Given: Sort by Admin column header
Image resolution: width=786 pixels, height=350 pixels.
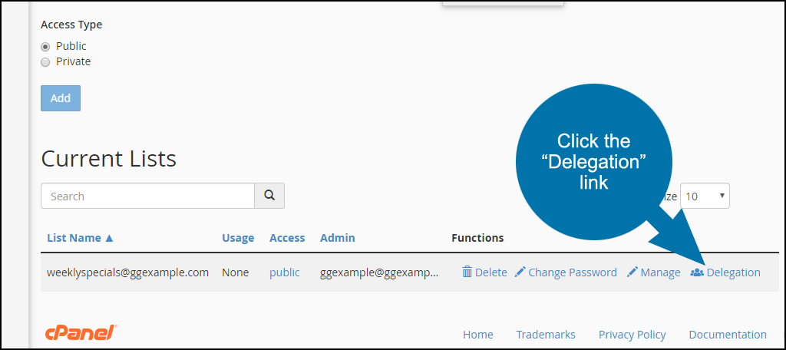Looking at the screenshot, I should pos(338,238).
